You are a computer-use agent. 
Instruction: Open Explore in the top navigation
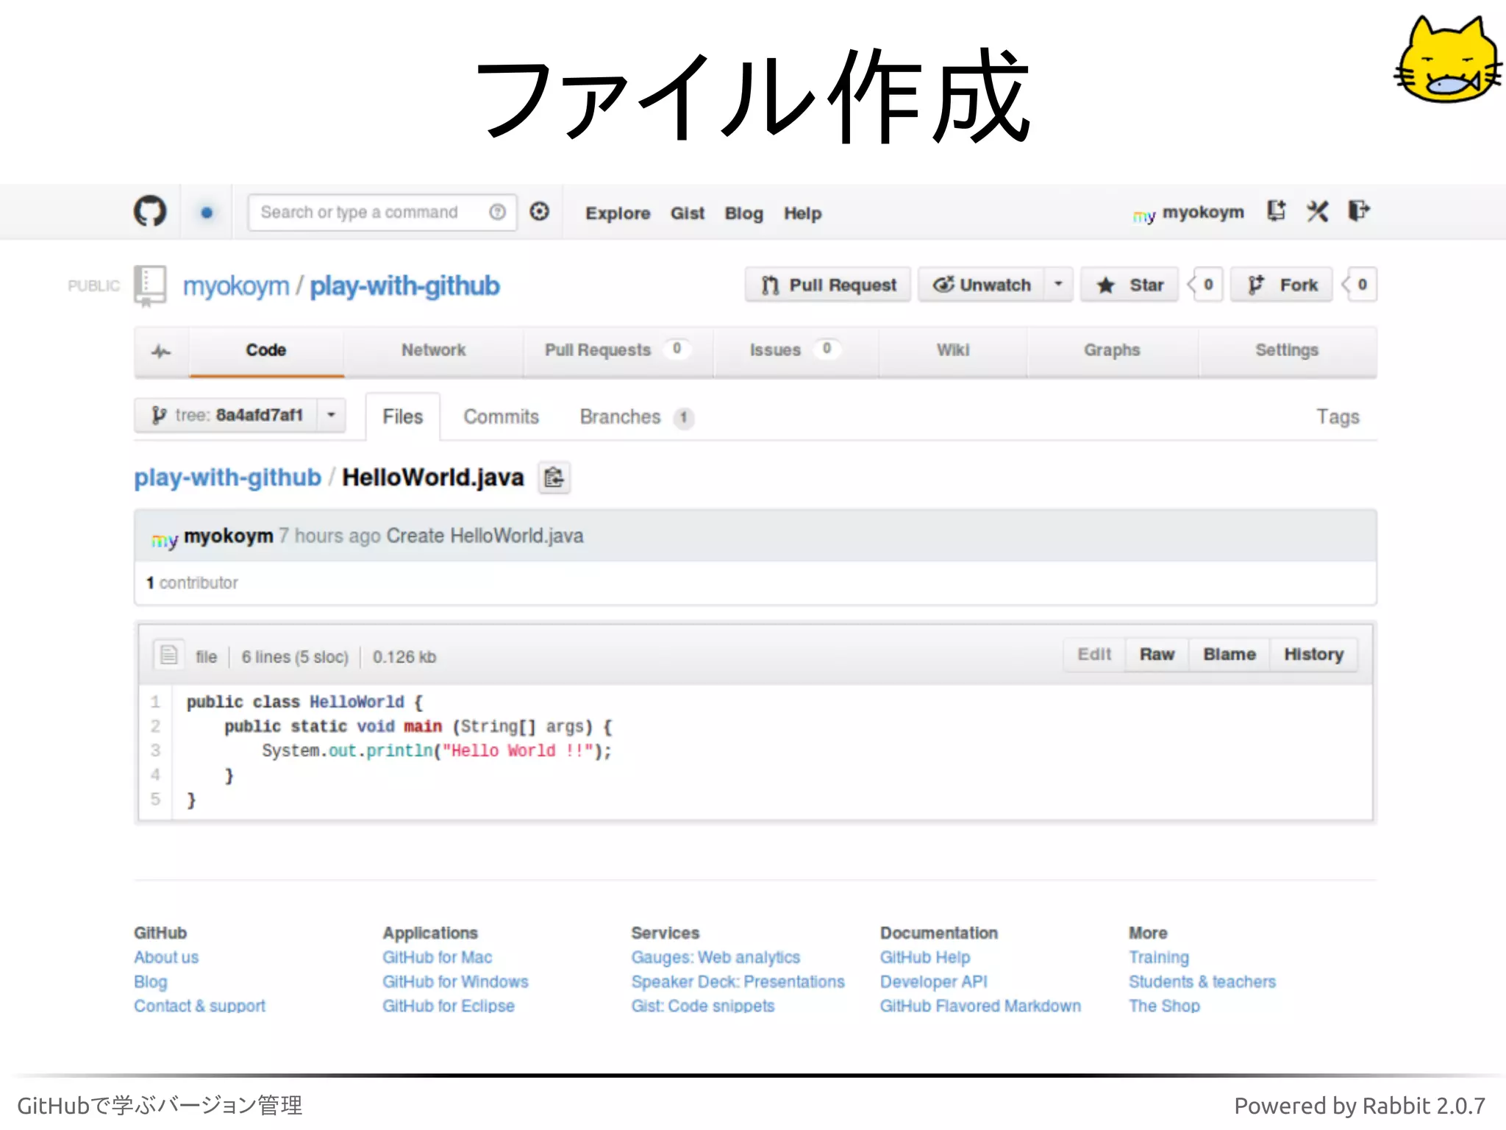618,213
